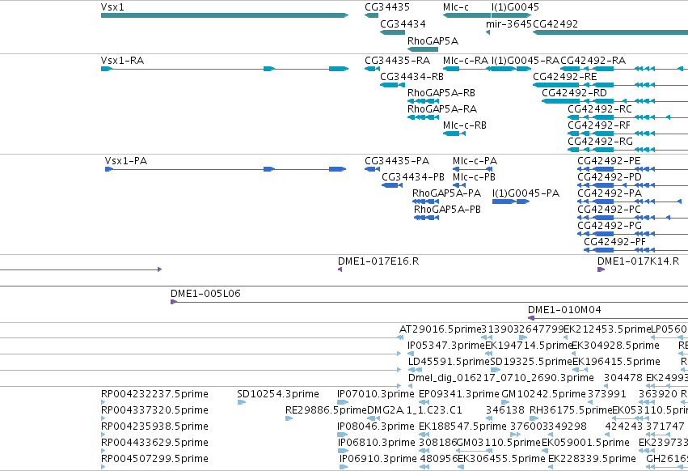Select RP004235938.5prime EST label
The image size is (688, 471).
click(154, 426)
